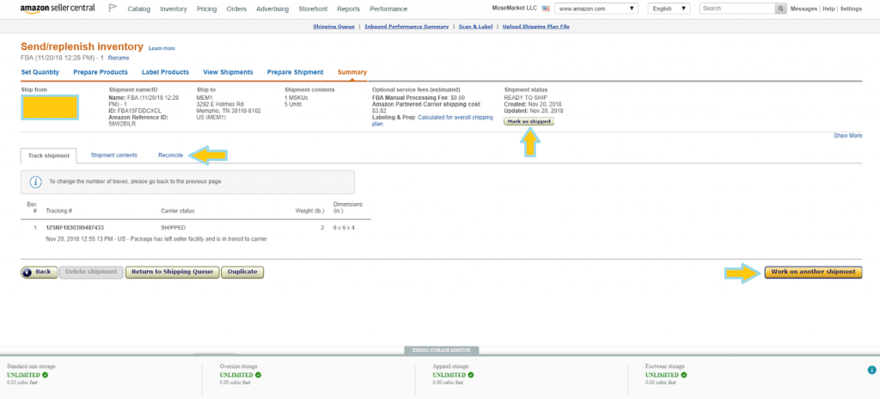Open Help in the top bar
880x399 pixels.
(828, 9)
